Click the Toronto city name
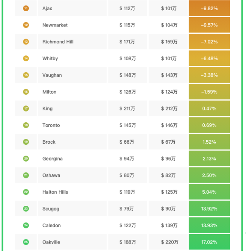The image size is (246, 251). [x=51, y=125]
